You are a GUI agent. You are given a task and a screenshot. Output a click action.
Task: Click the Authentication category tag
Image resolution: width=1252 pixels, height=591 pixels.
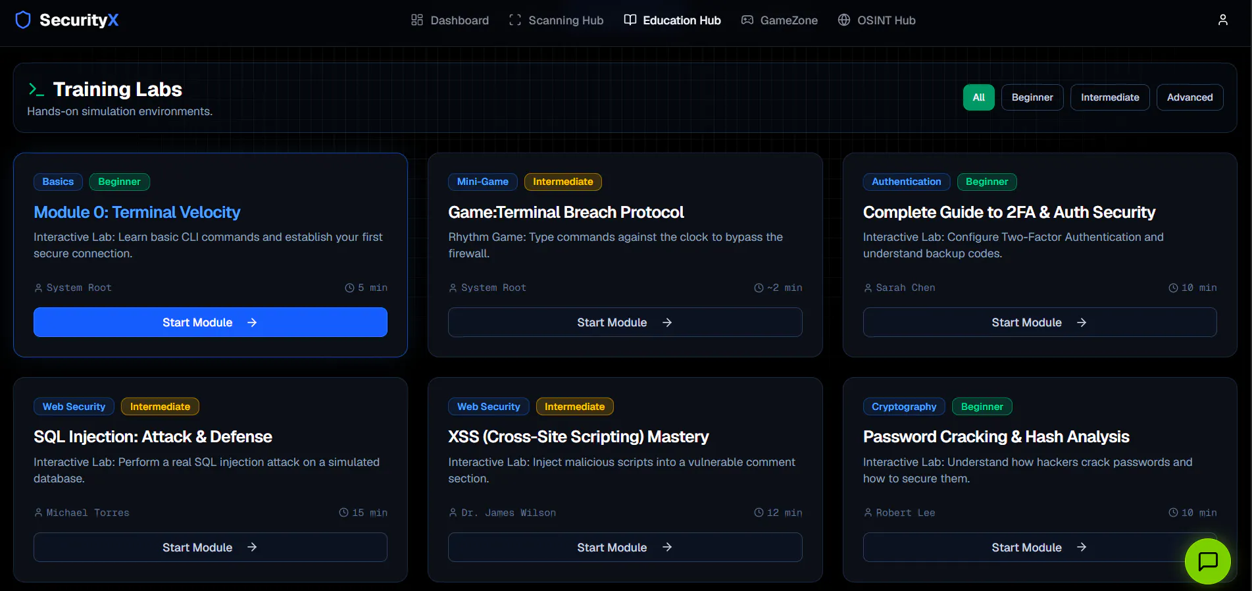(x=906, y=182)
